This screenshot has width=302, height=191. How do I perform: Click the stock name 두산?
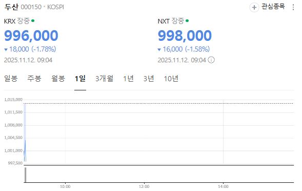(x=11, y=7)
